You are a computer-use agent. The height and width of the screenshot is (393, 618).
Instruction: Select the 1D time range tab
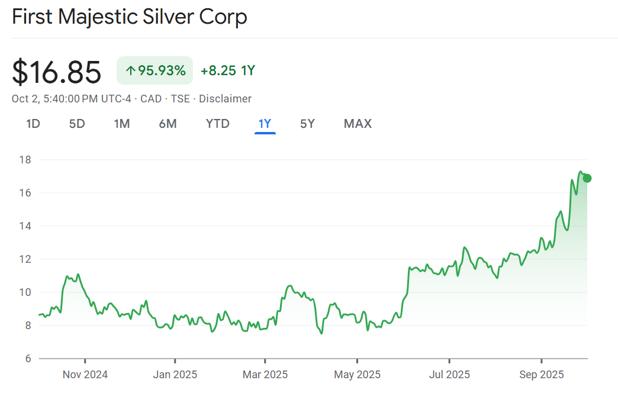(x=33, y=124)
